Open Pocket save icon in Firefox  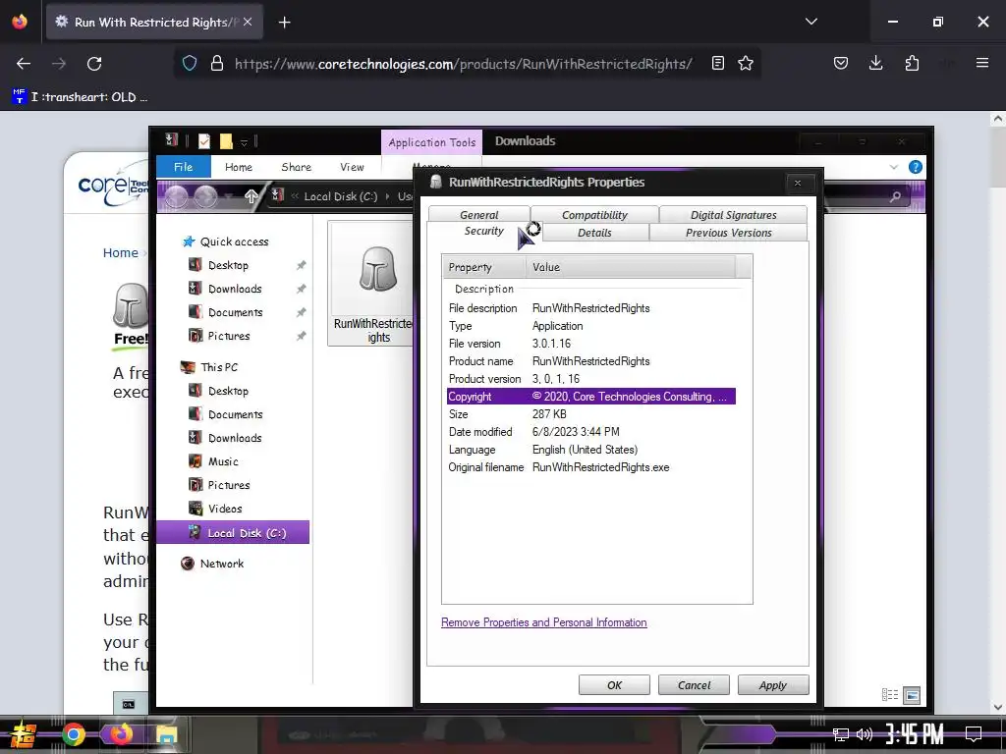[x=841, y=63]
